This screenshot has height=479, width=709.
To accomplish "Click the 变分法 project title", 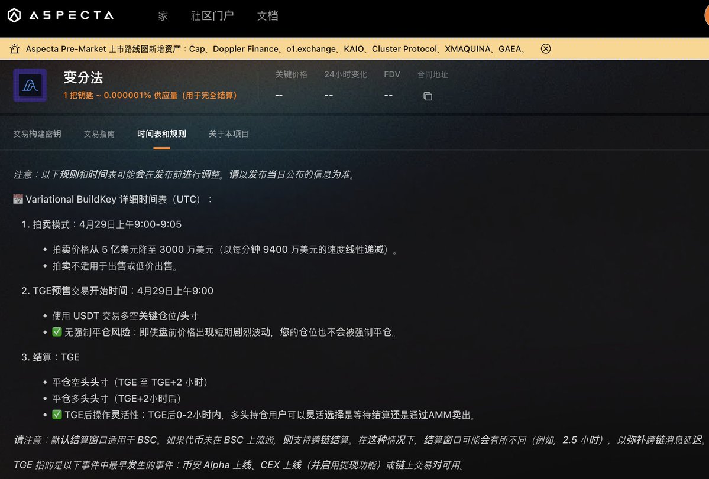I will [83, 77].
